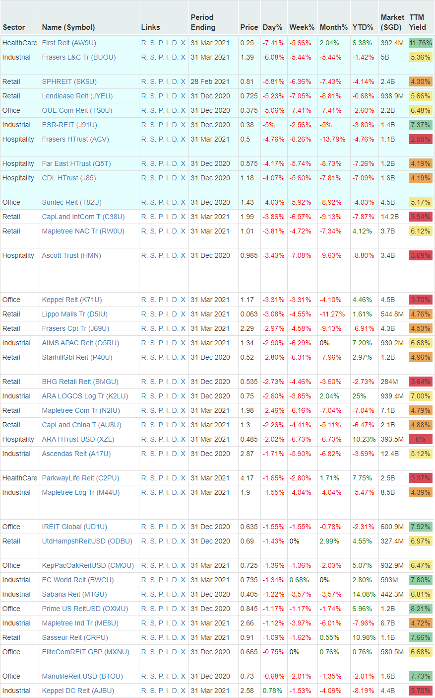Open the Mapletree Ind Tr (ME8U) link

pos(81,623)
